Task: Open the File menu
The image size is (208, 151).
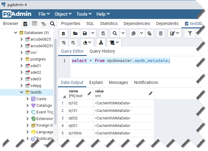Action: pyautogui.click(x=44, y=14)
